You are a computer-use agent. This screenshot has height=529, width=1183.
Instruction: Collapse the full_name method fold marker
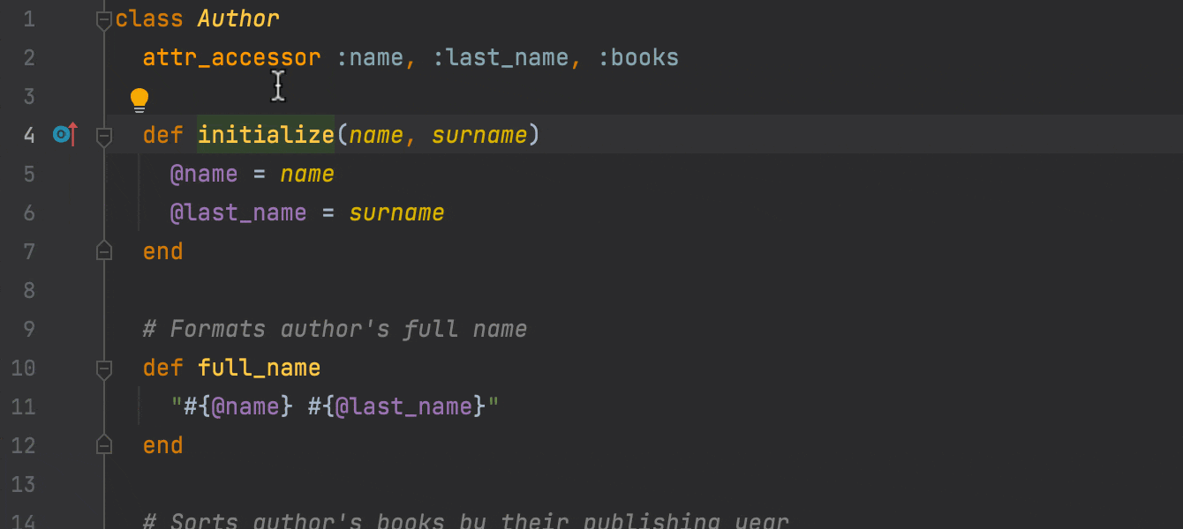[103, 368]
